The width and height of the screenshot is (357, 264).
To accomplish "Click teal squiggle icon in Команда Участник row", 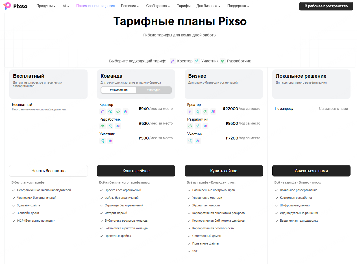I will click(103, 141).
